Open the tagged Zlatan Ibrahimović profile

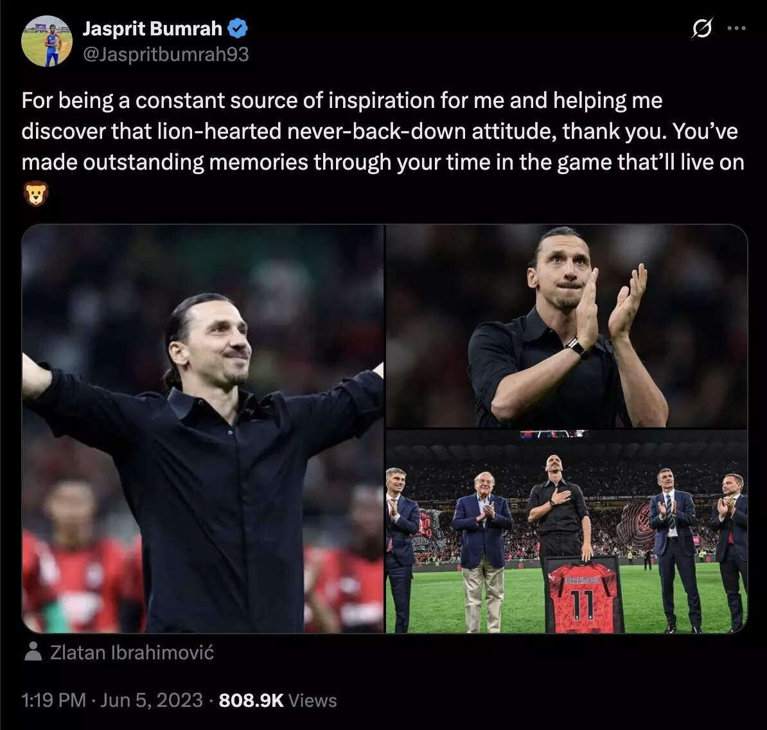click(132, 653)
